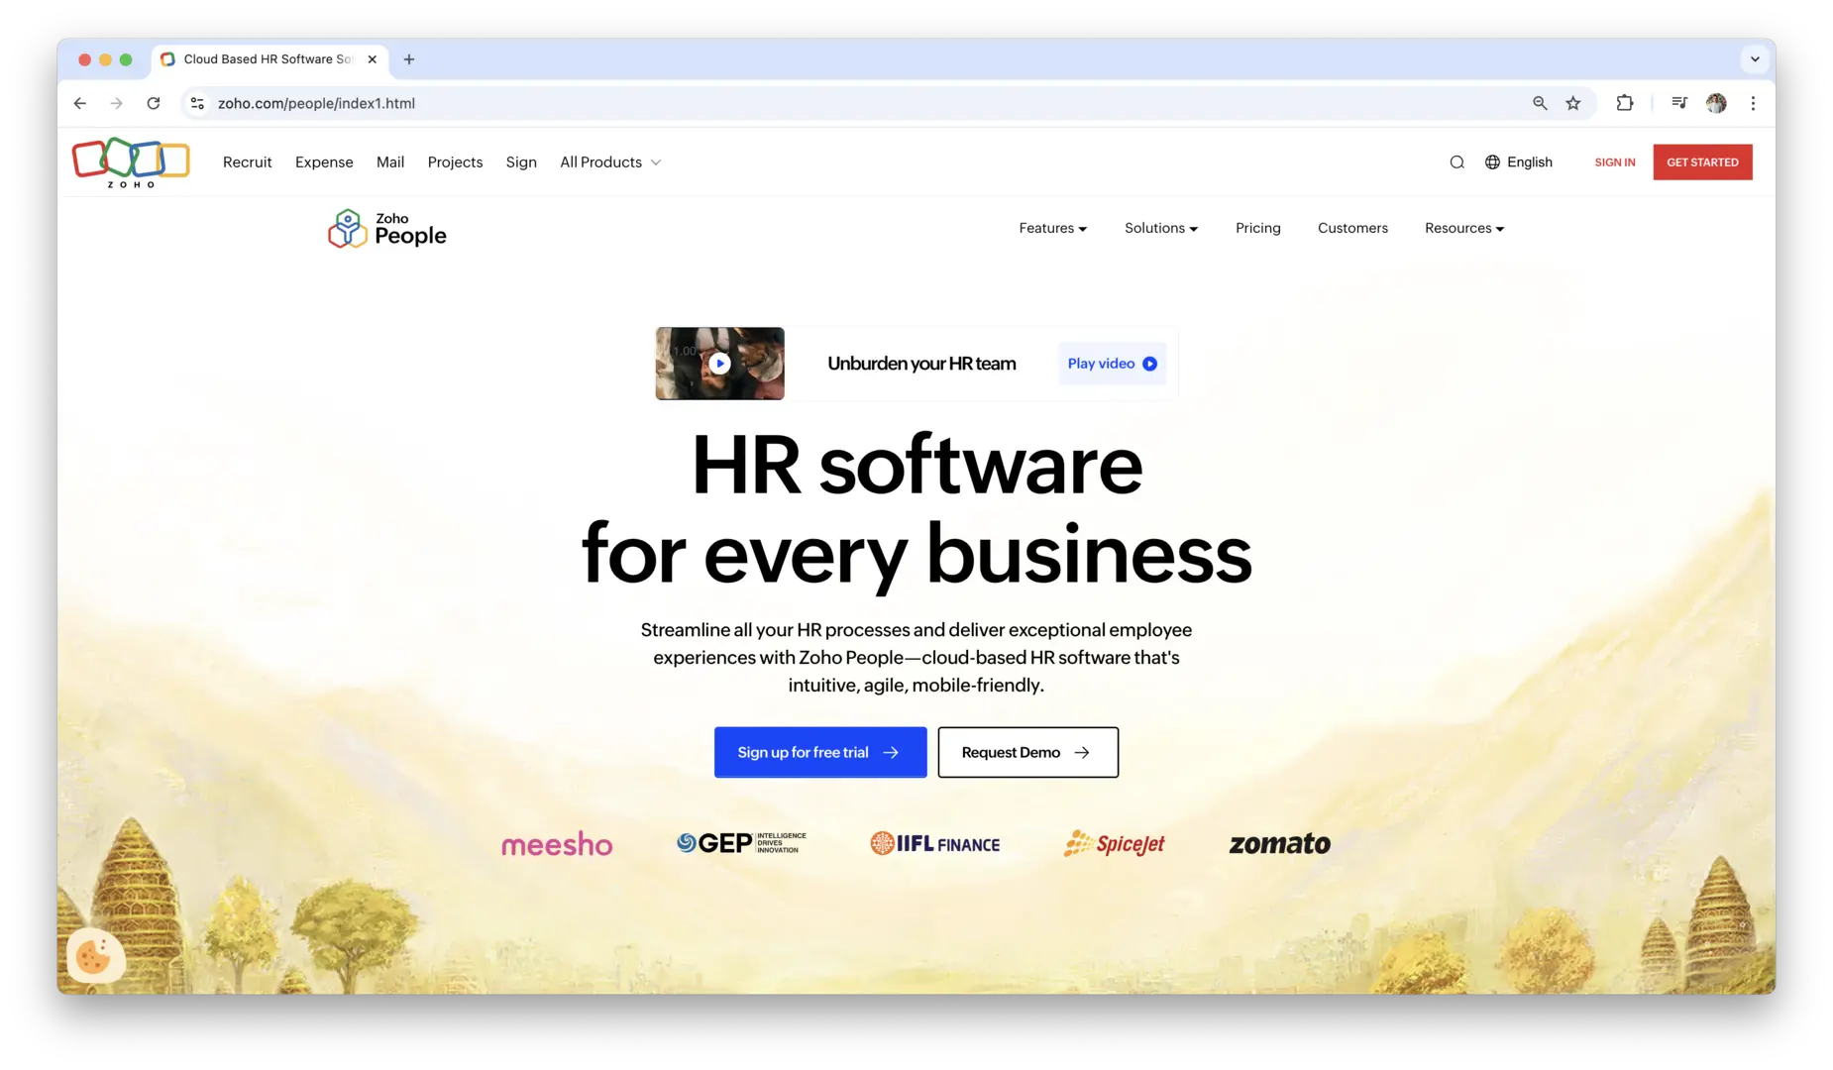Open a new browser tab with plus icon
1833x1070 pixels.
(409, 59)
